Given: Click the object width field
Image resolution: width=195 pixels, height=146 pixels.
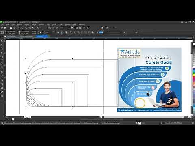Looking at the screenshot, I should click(25, 32).
